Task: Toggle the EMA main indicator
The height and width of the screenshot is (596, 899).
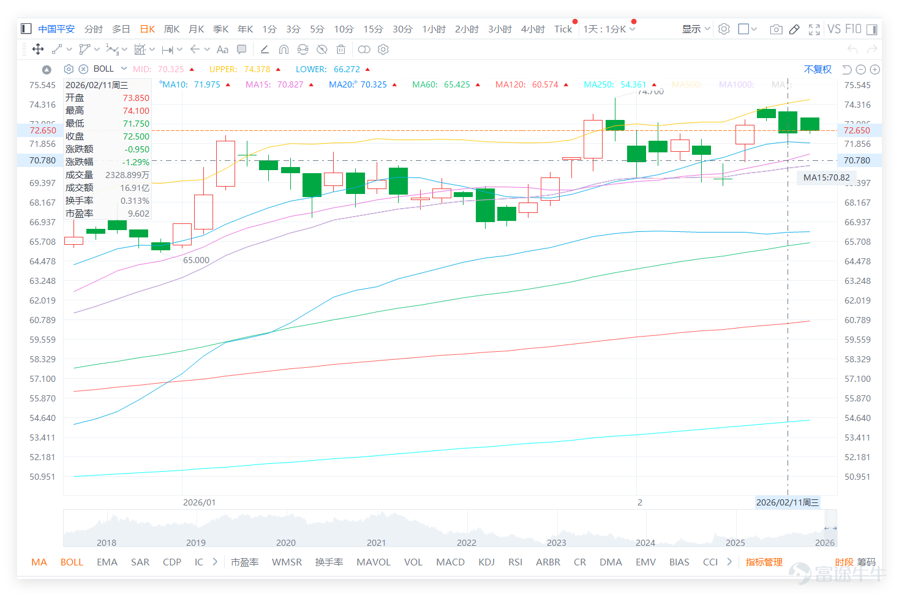Action: [107, 562]
